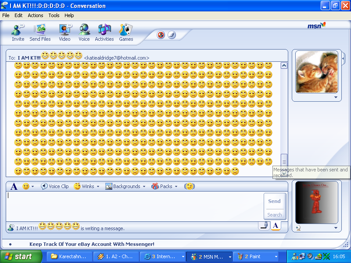Click the Send Files icon

pyautogui.click(x=40, y=32)
